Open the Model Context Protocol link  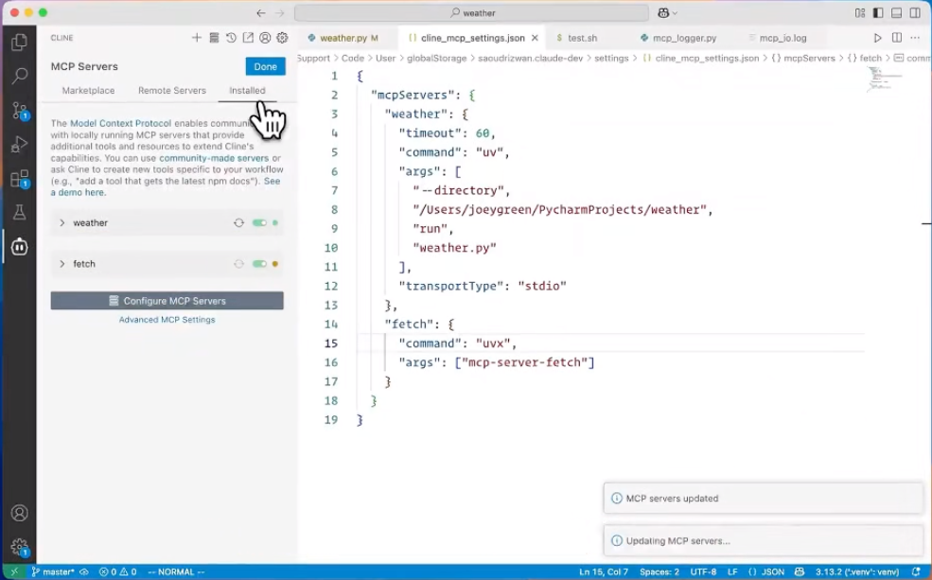coord(121,123)
